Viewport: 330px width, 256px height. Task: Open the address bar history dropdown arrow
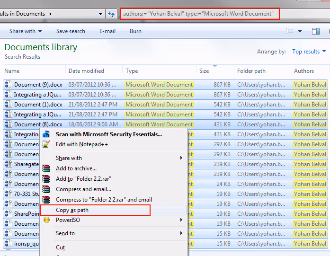click(x=100, y=14)
